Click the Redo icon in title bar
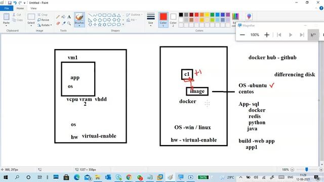The height and width of the screenshot is (182, 324). pyautogui.click(x=20, y=3)
